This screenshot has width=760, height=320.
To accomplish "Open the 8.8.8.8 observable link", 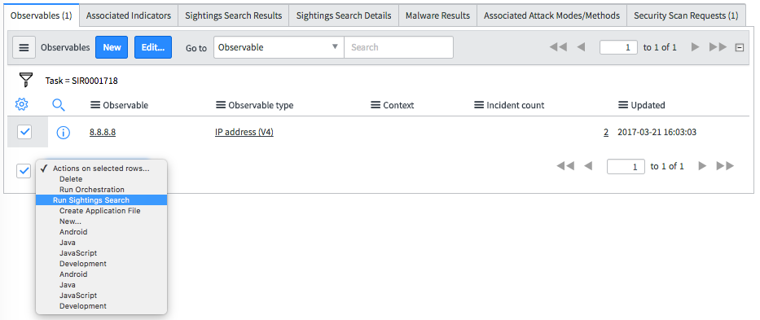I will tap(103, 132).
